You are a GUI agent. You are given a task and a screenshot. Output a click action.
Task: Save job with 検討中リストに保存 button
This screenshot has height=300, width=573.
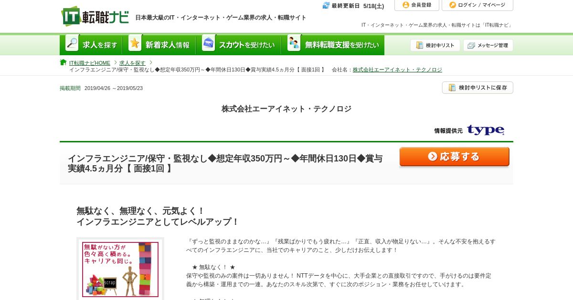click(477, 88)
